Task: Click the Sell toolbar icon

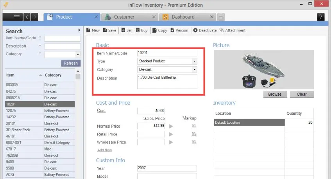Action: coord(123,30)
